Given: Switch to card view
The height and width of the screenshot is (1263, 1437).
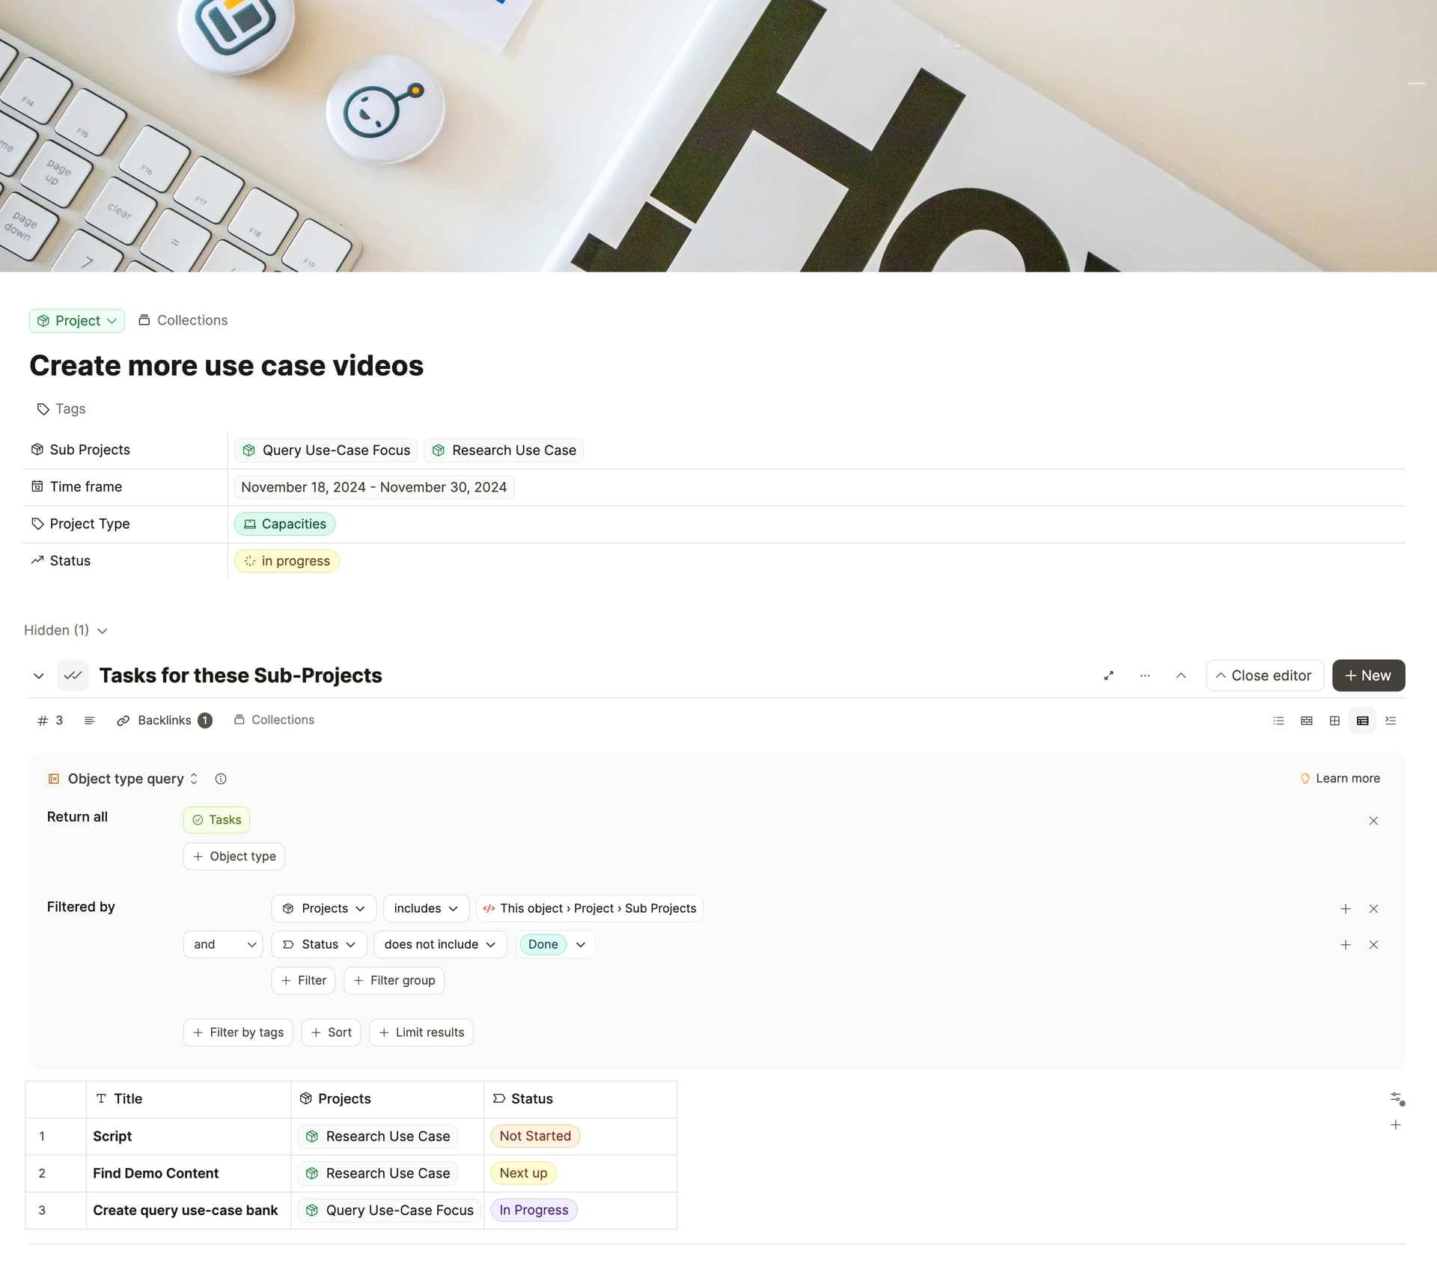Looking at the screenshot, I should [x=1306, y=721].
